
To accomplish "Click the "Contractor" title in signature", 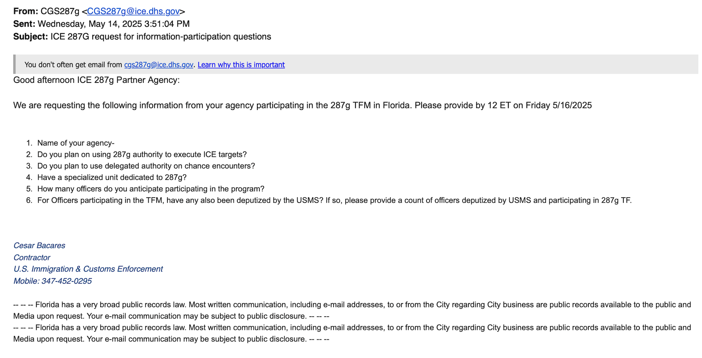I will coord(32,258).
